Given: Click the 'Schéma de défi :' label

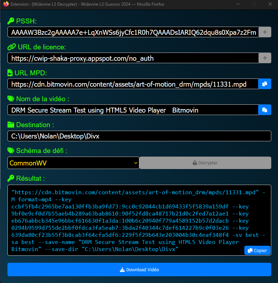Looking at the screenshot, I should click(x=41, y=151).
